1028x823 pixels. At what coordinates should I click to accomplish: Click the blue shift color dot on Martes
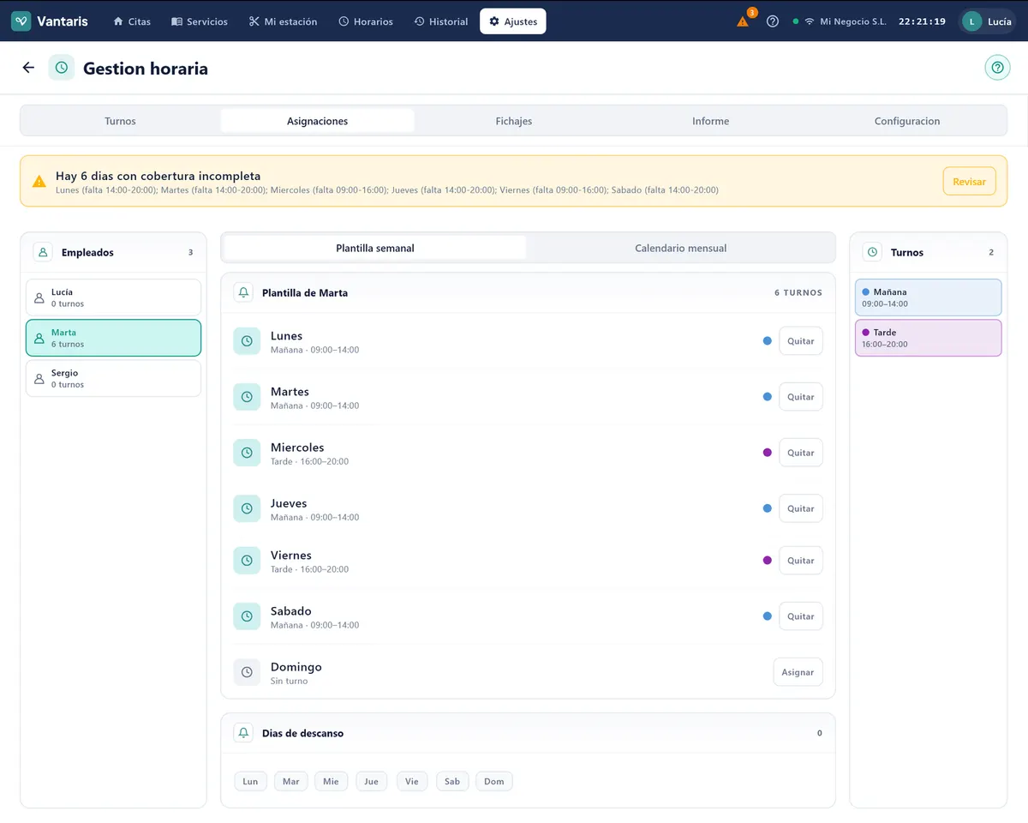pyautogui.click(x=768, y=397)
